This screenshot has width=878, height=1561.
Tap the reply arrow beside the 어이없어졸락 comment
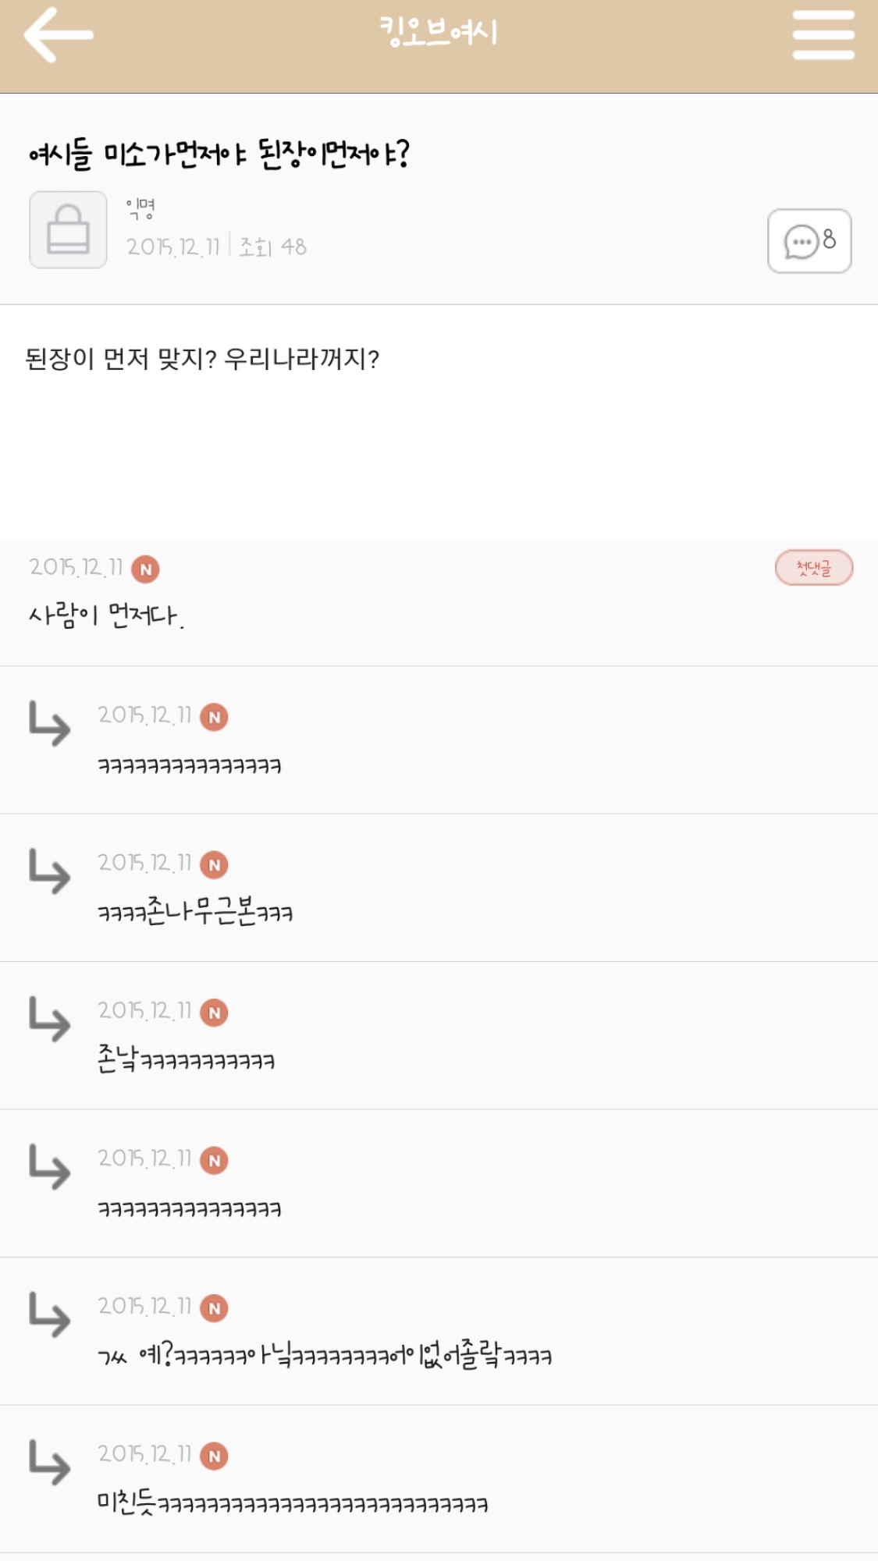tap(49, 1314)
